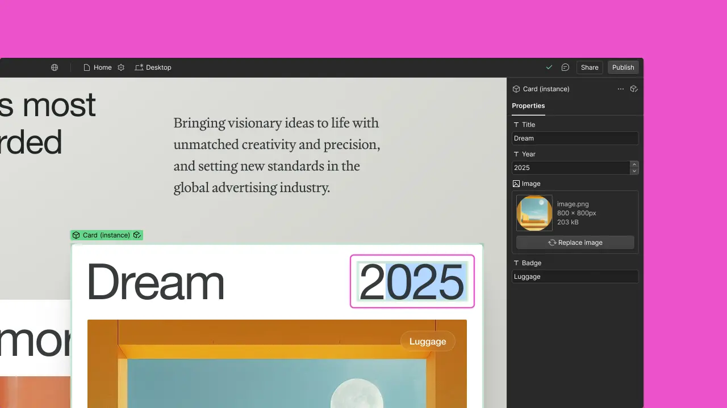
Task: Open the Home page selector
Action: click(98, 67)
